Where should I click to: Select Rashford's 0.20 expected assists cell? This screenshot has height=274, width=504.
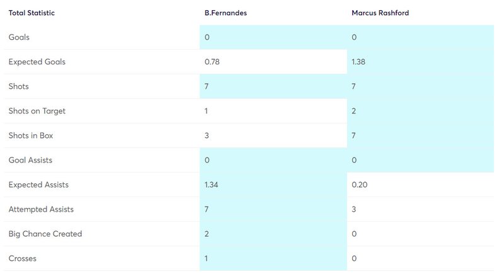[x=420, y=185]
